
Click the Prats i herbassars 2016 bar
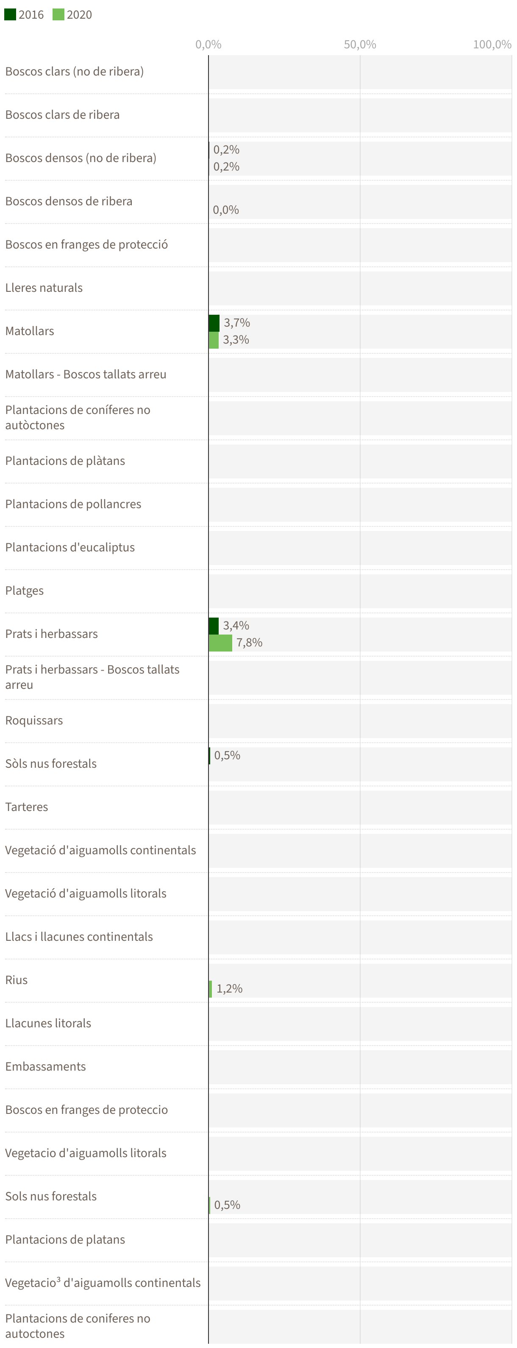click(213, 626)
